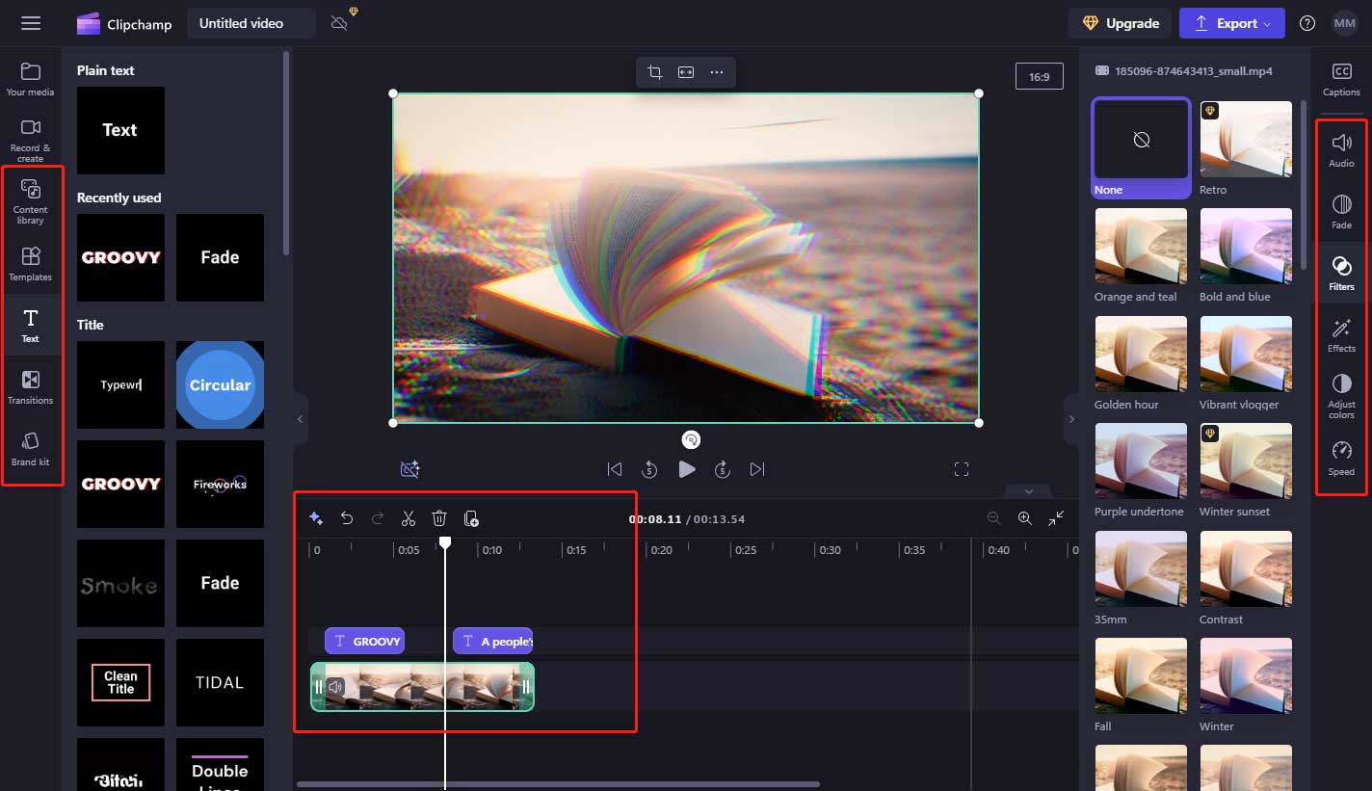Open the Effects properties panel
The image size is (1372, 791).
click(1341, 335)
